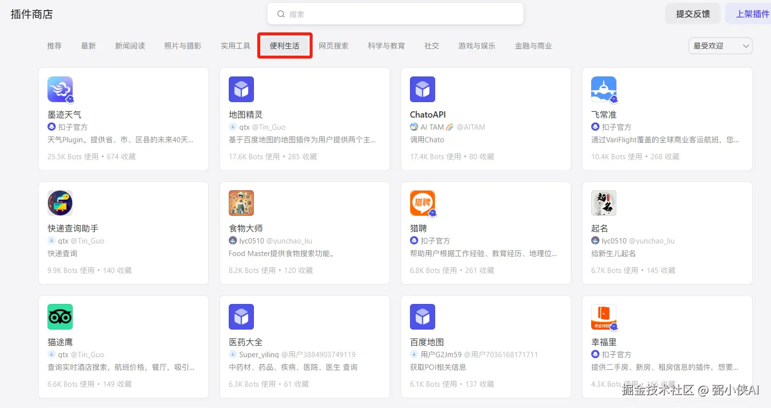The image size is (771, 408).
Task: Click the 百度地图 plugin title
Action: (x=427, y=342)
